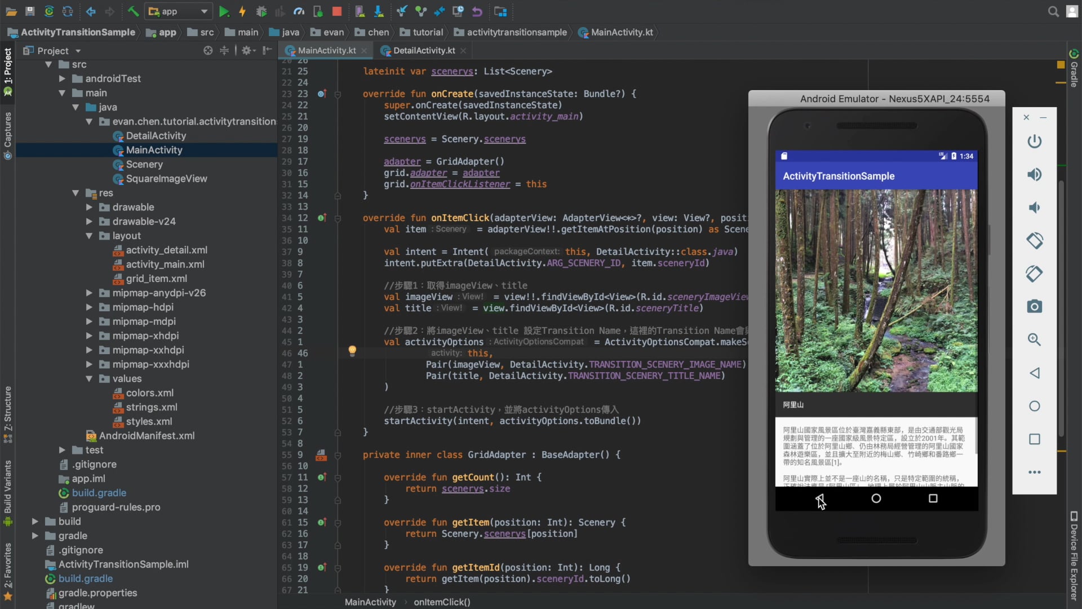Expand the drawable folder
1082x609 pixels.
(89, 208)
